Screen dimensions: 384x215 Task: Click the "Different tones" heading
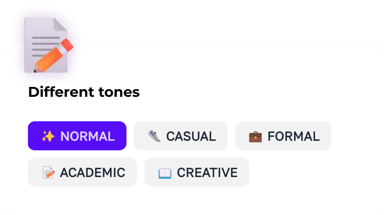coord(84,92)
